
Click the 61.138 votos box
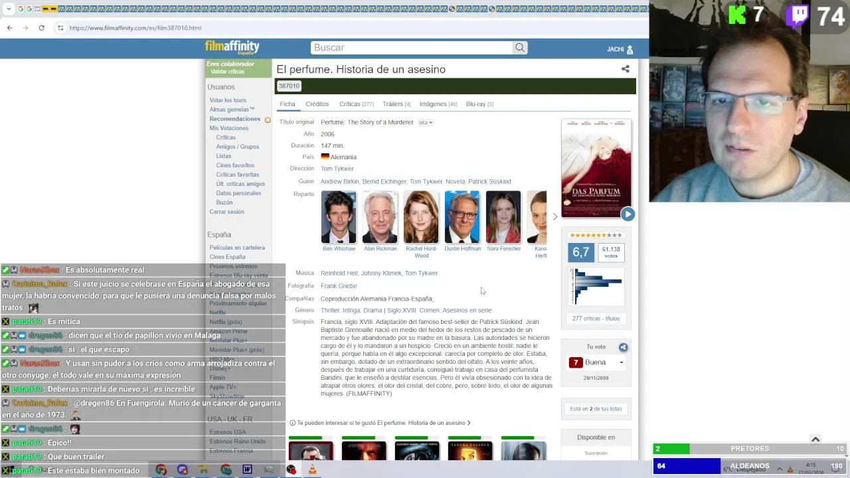click(x=611, y=252)
